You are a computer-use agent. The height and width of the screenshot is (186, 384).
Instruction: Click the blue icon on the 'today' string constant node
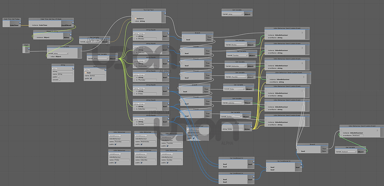(251, 126)
